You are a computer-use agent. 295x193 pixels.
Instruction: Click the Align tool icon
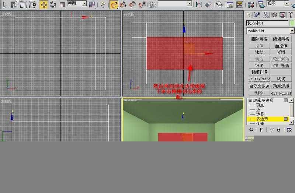208,4
